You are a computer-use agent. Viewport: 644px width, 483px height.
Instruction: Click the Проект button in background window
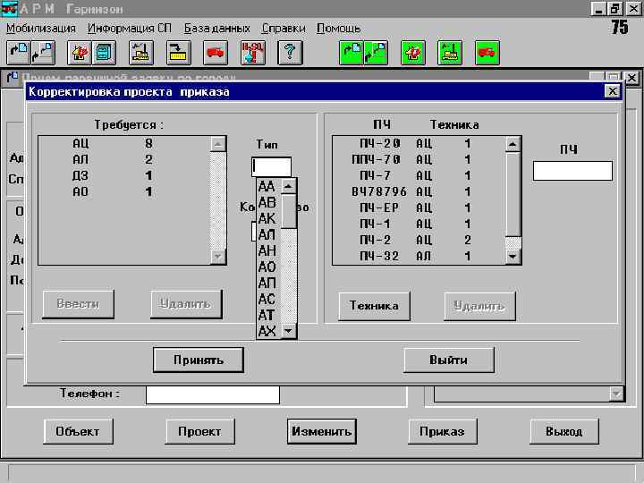pyautogui.click(x=199, y=432)
